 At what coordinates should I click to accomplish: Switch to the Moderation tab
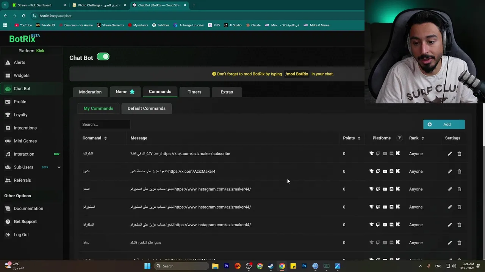(x=90, y=92)
